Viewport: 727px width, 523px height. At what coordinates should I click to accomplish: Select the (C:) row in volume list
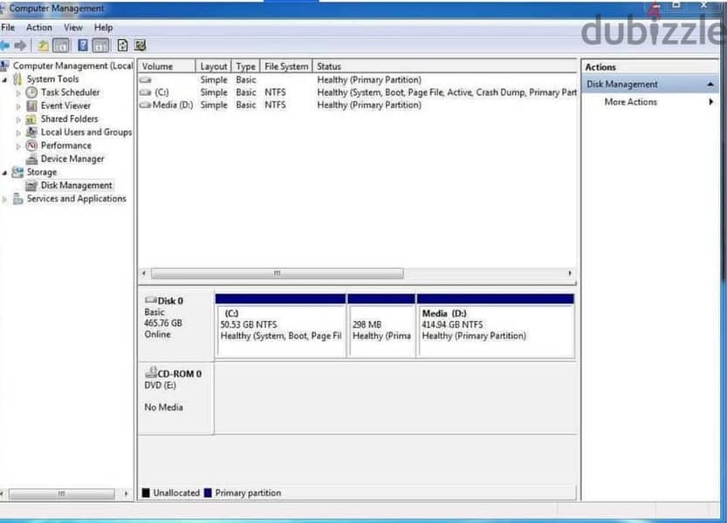[x=358, y=92]
